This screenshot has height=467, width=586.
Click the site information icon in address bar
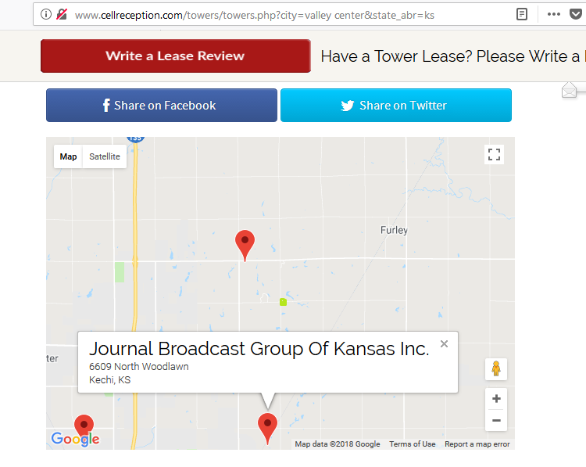click(x=46, y=14)
